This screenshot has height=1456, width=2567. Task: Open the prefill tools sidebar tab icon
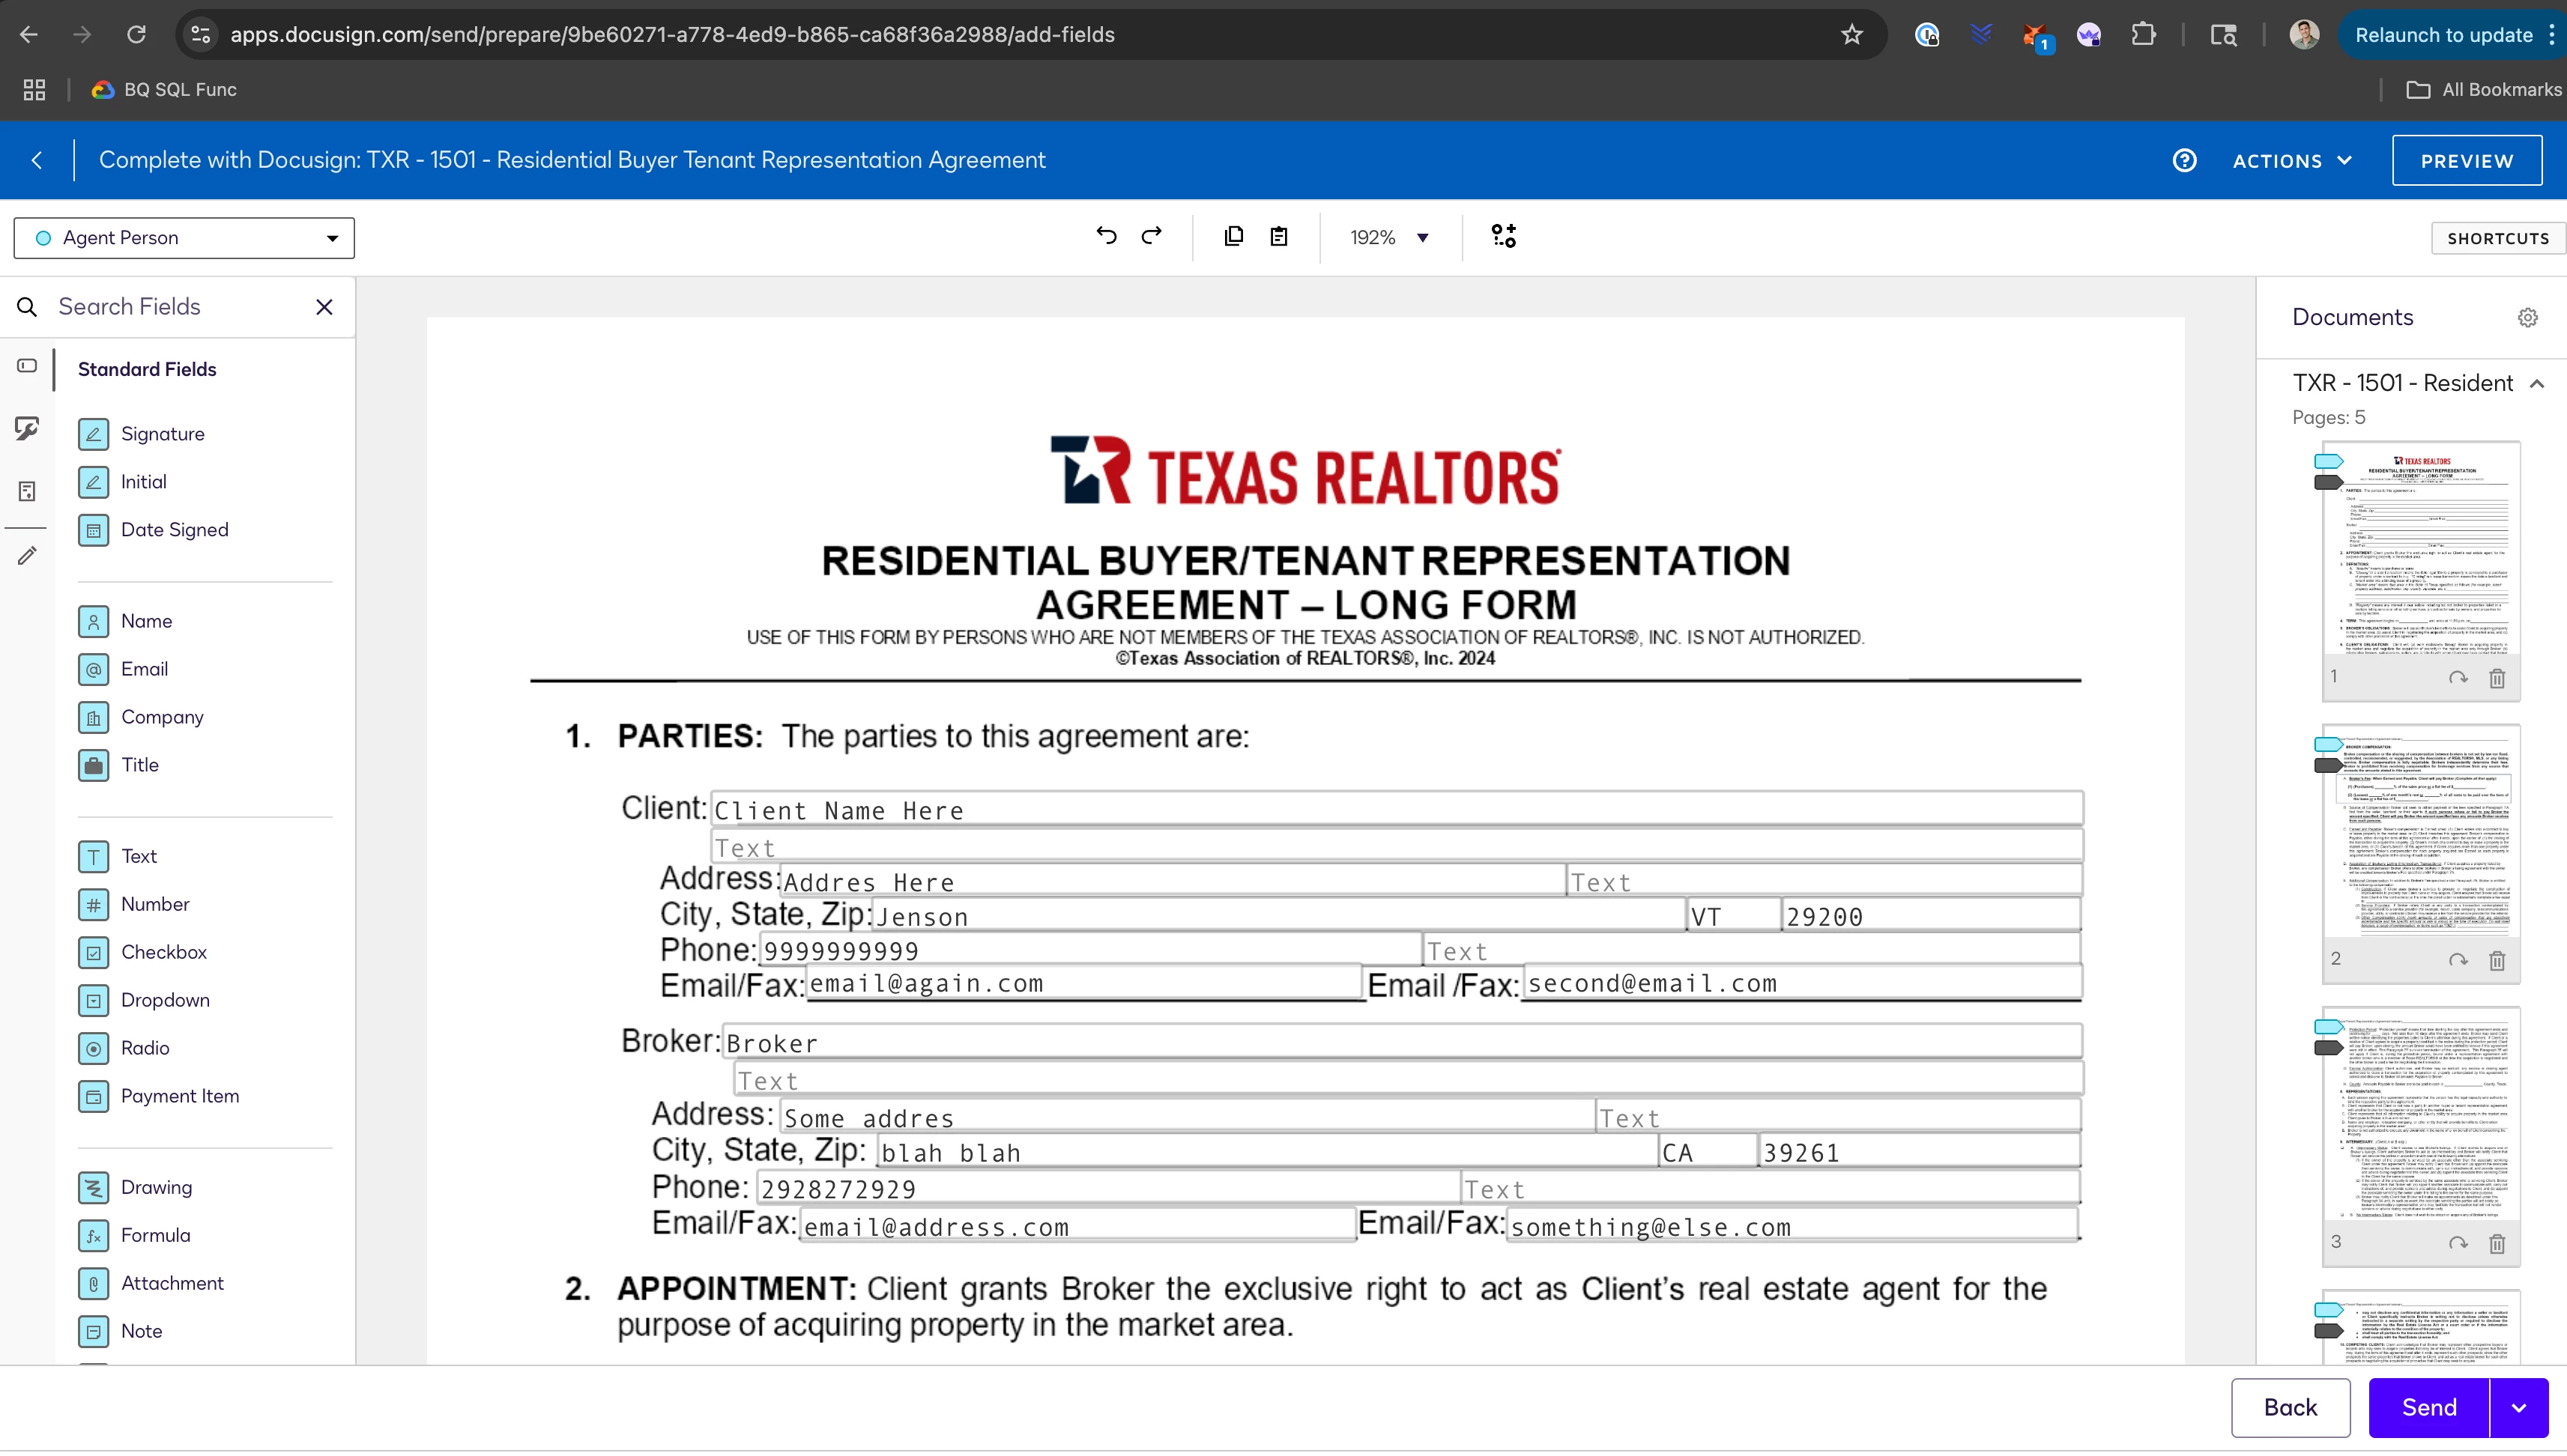27,491
